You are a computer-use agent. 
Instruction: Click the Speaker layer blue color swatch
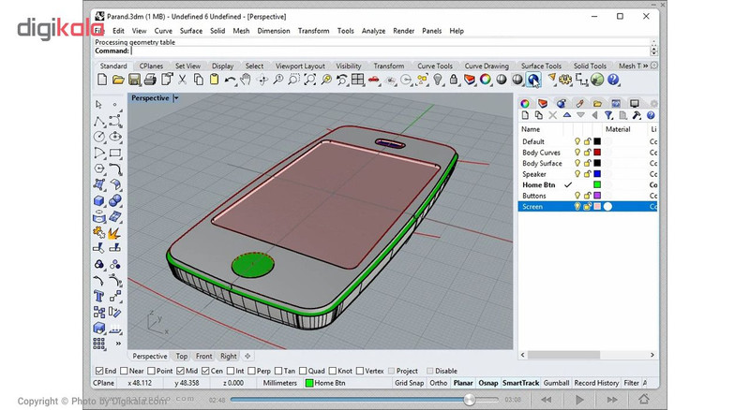tap(597, 174)
